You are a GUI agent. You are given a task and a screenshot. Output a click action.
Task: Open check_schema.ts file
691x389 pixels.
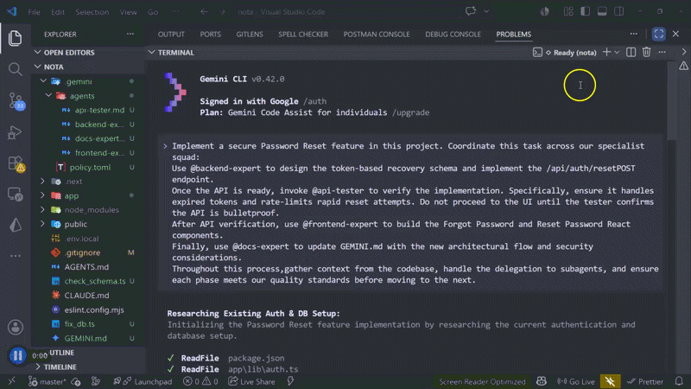(95, 281)
